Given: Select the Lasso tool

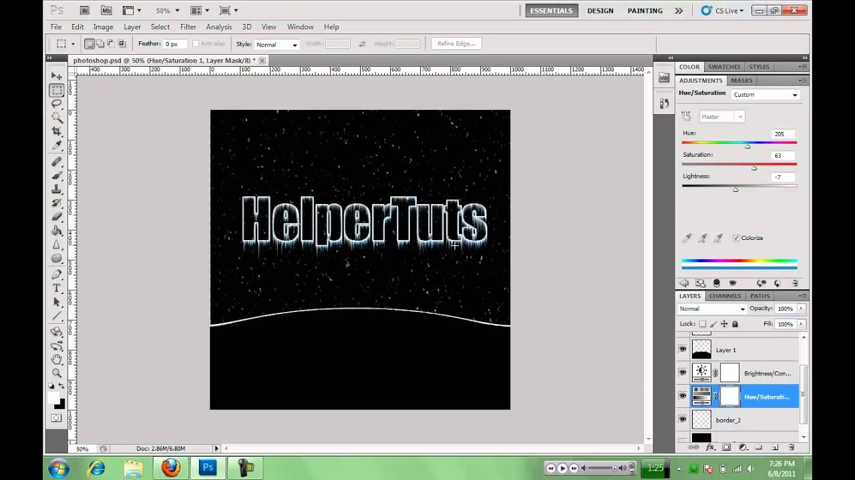Looking at the screenshot, I should 57,104.
